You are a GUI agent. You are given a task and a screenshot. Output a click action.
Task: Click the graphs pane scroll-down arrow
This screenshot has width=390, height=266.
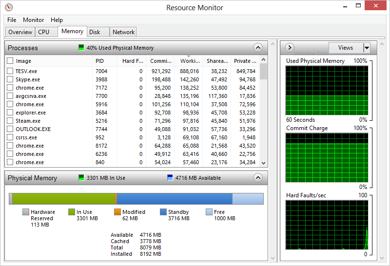[382, 258]
